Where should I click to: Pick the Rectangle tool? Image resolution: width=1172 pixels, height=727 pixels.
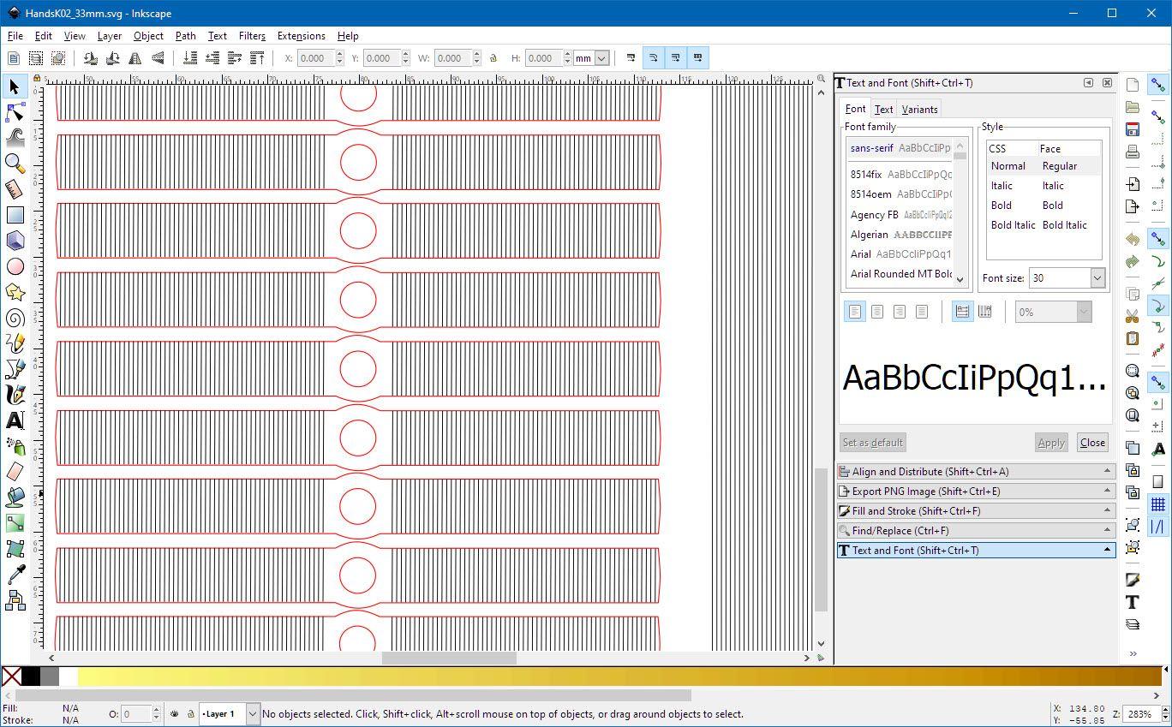pyautogui.click(x=15, y=215)
